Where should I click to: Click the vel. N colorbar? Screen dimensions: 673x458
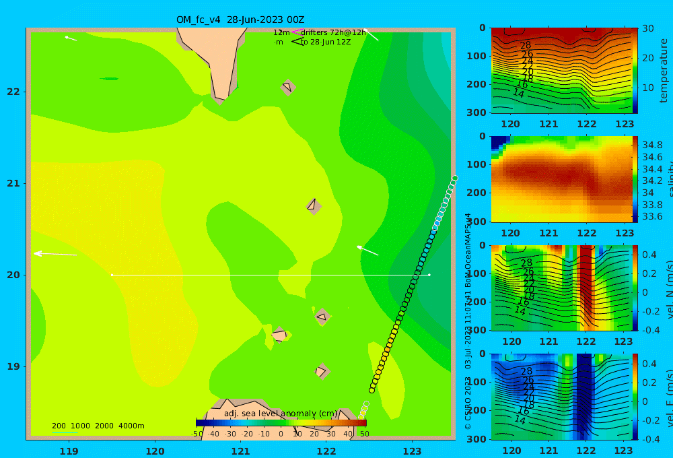pos(635,288)
